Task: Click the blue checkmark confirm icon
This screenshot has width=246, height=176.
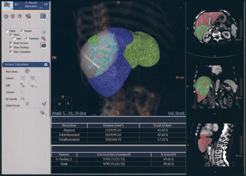Action: coord(44,104)
